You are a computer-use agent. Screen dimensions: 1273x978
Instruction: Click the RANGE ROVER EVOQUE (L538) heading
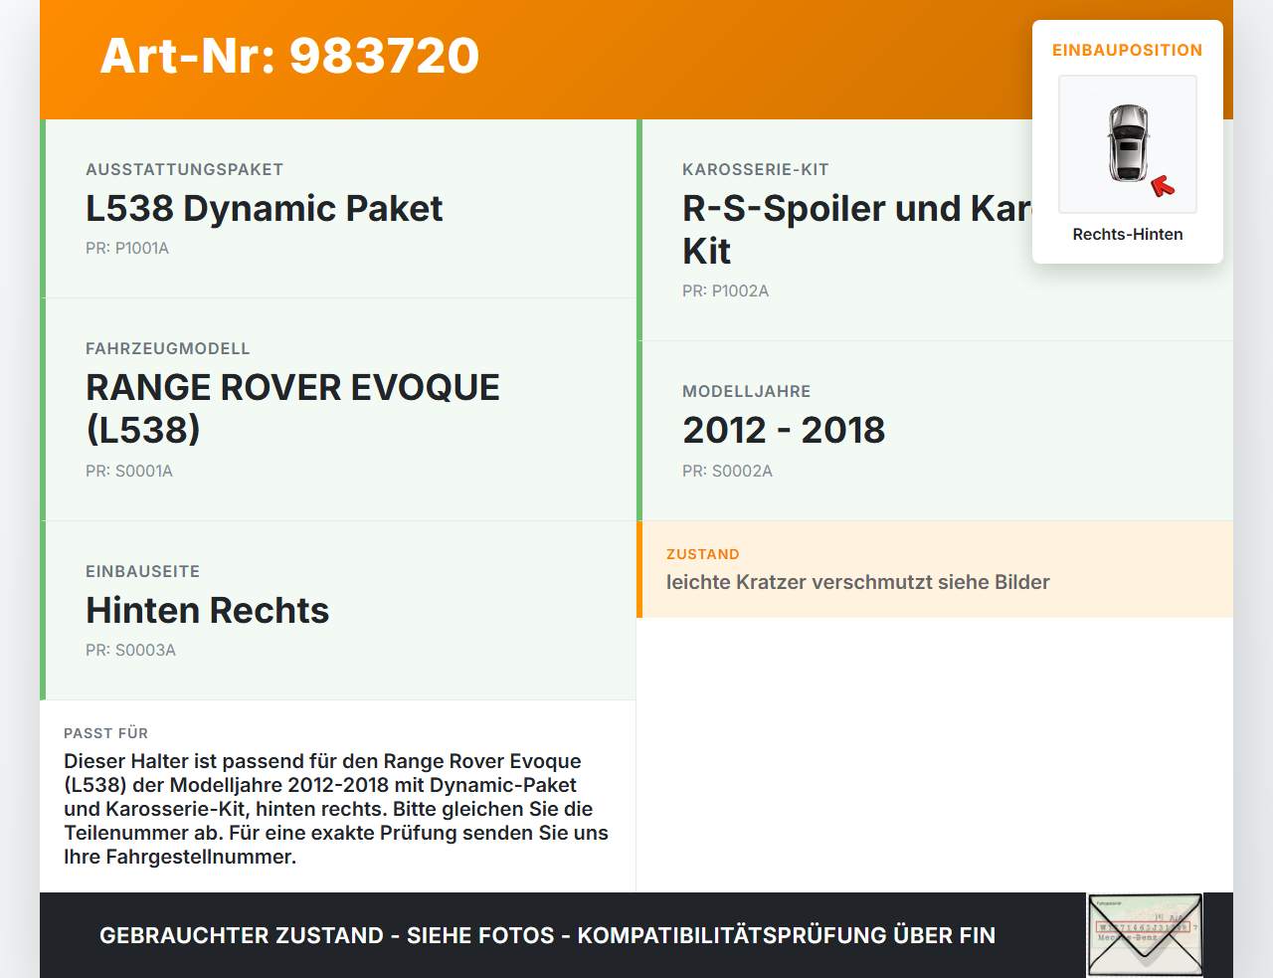[293, 408]
